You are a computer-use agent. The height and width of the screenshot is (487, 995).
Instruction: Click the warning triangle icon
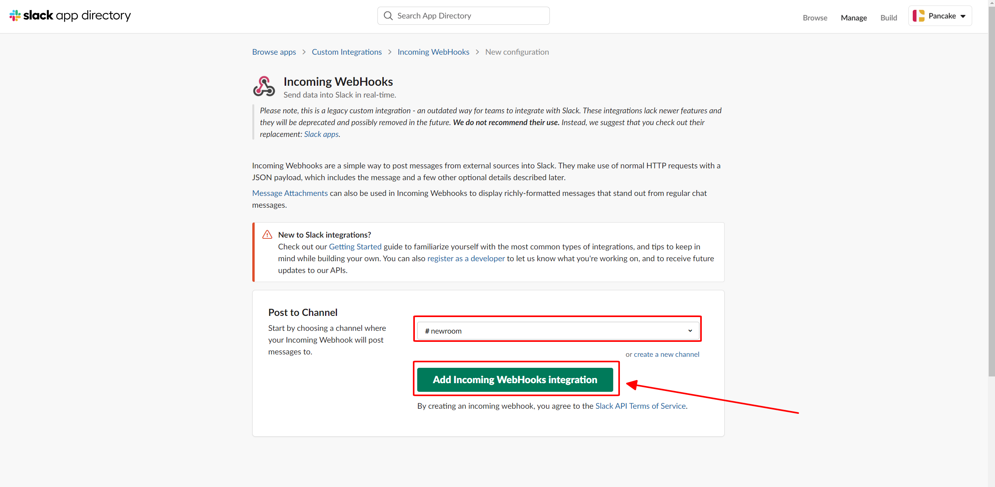pos(267,235)
